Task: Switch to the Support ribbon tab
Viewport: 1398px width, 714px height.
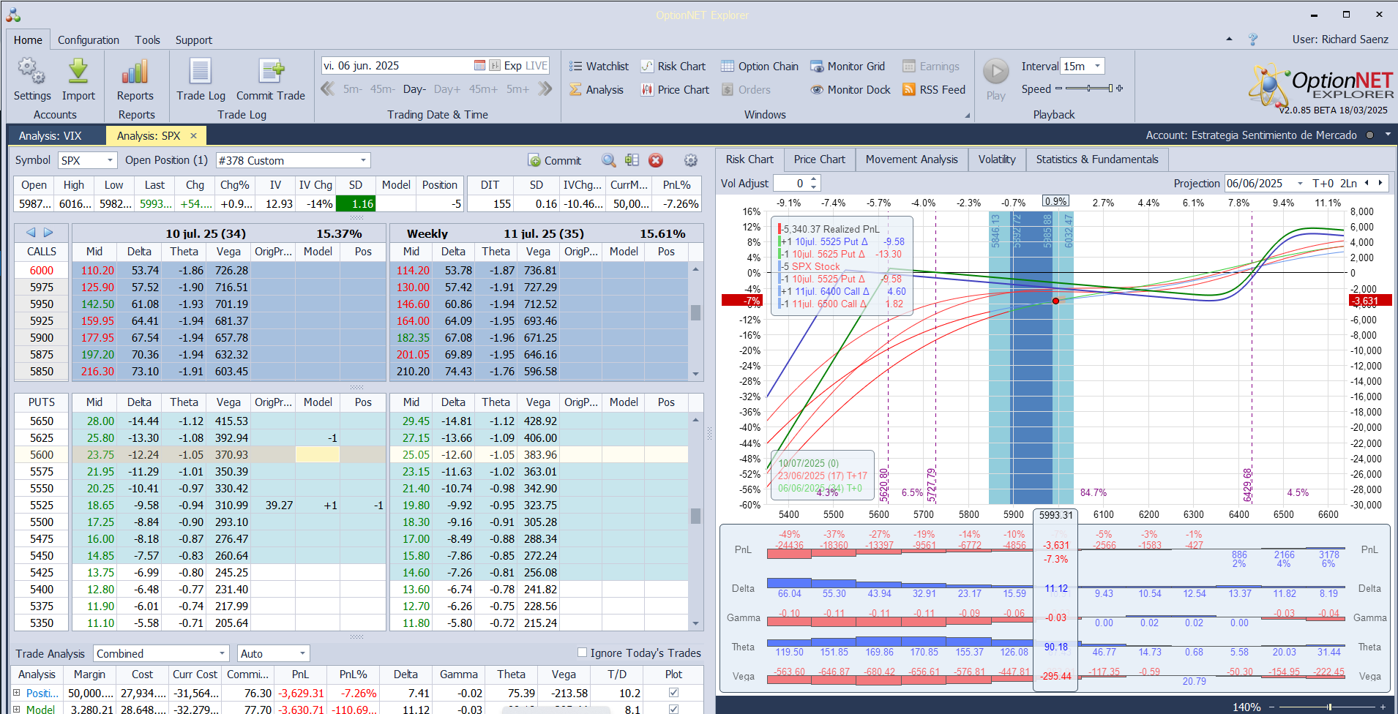Action: tap(193, 40)
